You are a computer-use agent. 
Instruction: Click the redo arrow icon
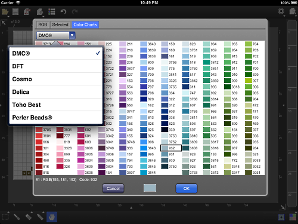[x=74, y=12]
